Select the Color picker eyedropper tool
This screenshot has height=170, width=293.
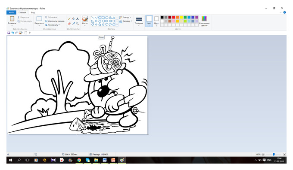[73, 24]
